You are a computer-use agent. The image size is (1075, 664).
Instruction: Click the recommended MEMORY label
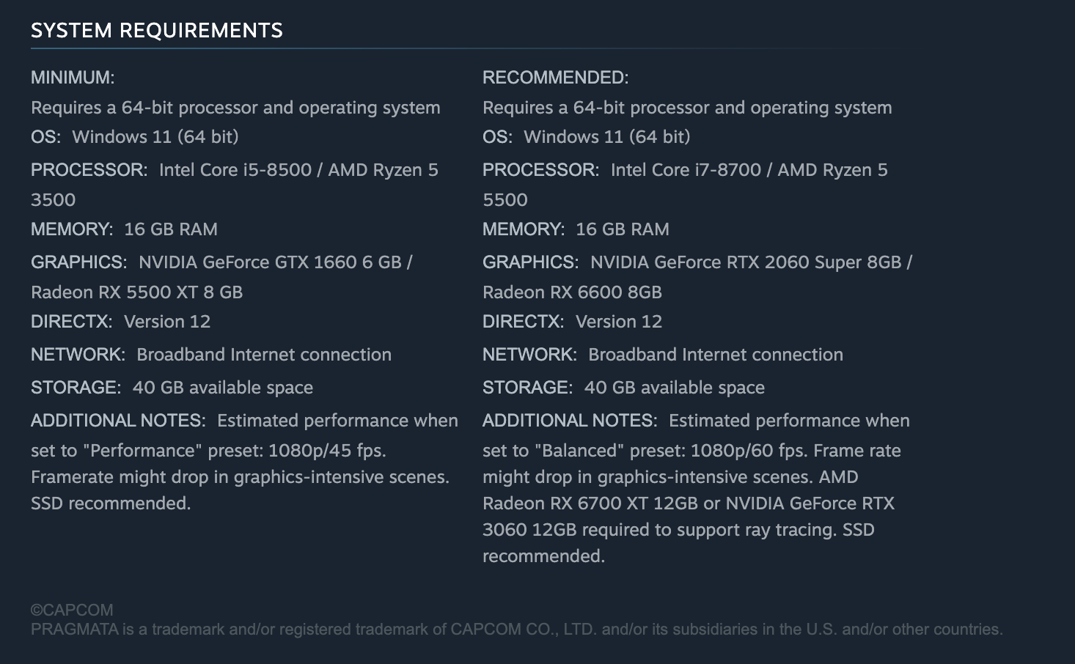pos(523,229)
